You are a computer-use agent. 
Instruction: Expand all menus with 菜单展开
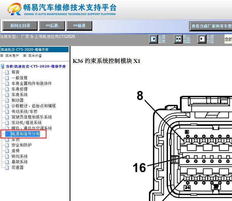(x=12, y=56)
